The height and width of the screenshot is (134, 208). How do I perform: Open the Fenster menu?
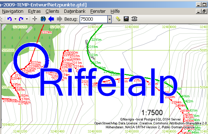pyautogui.click(x=98, y=11)
